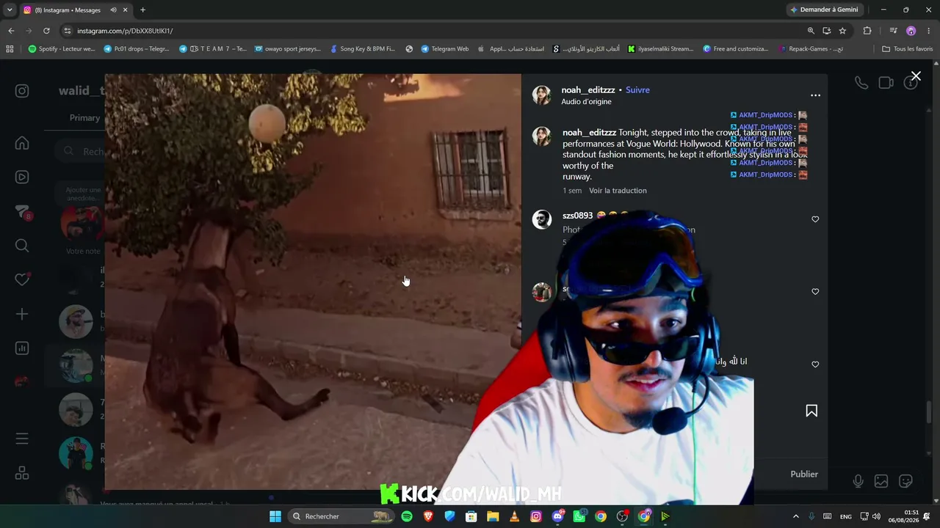The height and width of the screenshot is (528, 940).
Task: Publish the comment with Publier
Action: [x=804, y=474]
